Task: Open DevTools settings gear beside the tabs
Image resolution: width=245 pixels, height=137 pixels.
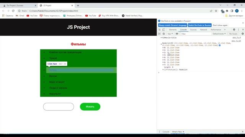Action: (x=234, y=30)
